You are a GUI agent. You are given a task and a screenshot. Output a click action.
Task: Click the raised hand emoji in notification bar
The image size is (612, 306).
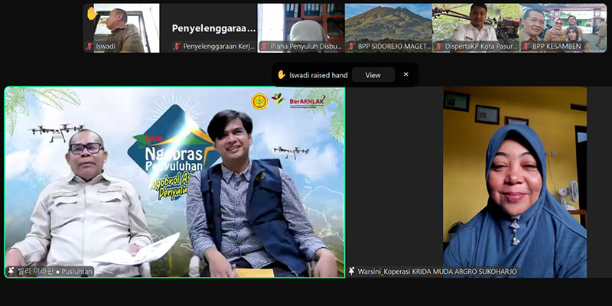(x=282, y=75)
